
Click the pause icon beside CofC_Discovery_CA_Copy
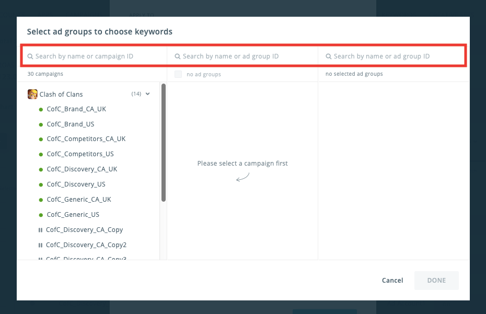click(x=41, y=230)
